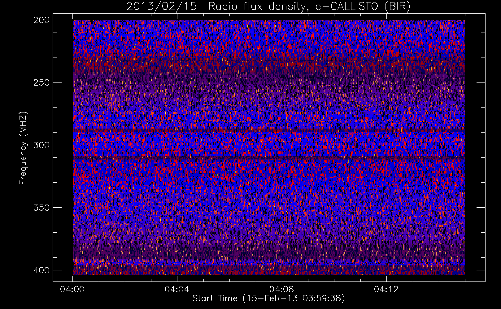Click the 350 frequency tick label
Screen dimensions: 501x309
pyautogui.click(x=41, y=207)
